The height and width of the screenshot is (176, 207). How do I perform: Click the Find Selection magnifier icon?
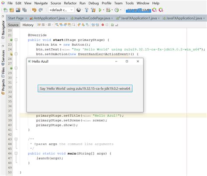coord(57,25)
